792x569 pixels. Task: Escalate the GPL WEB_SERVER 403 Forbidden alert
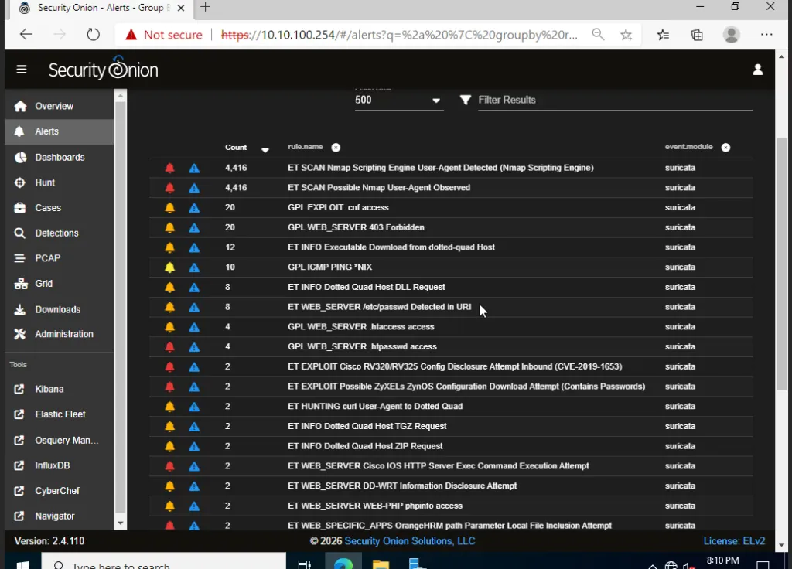194,228
